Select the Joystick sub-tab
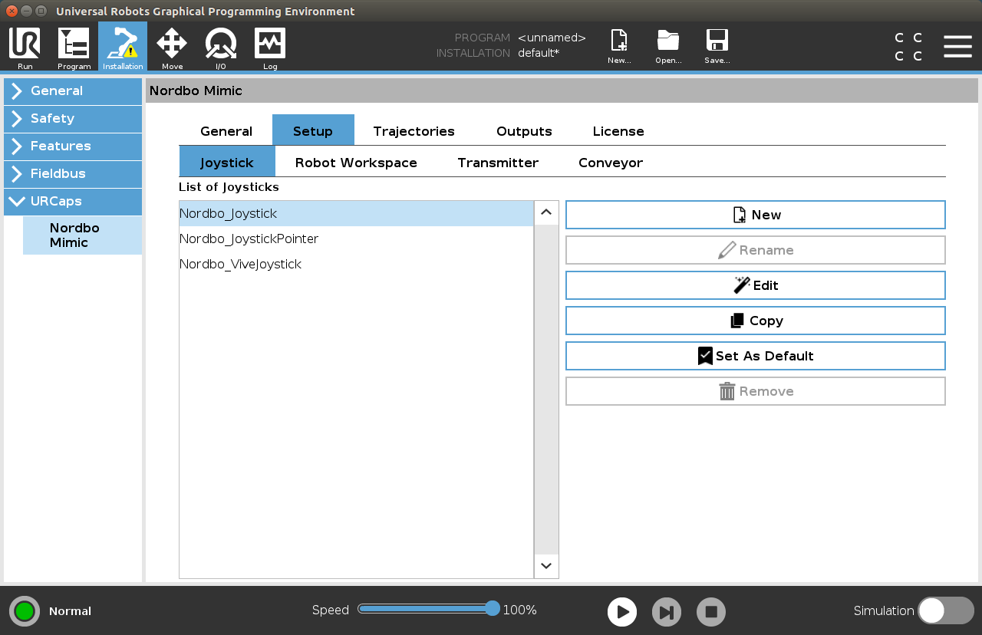This screenshot has height=635, width=982. pyautogui.click(x=227, y=162)
